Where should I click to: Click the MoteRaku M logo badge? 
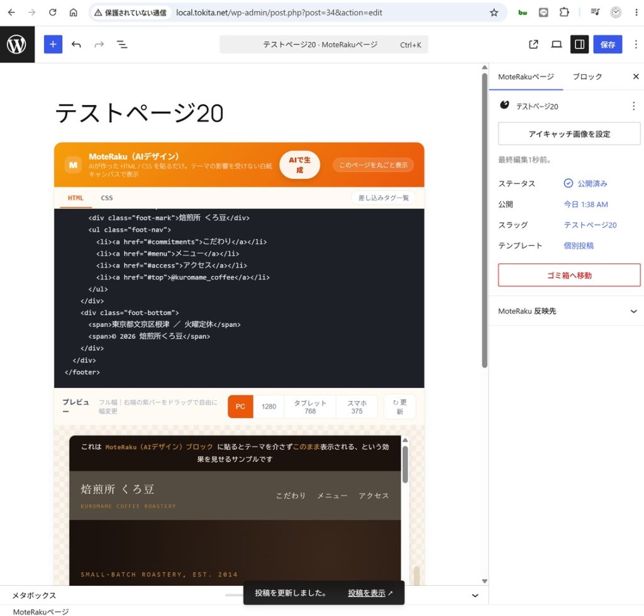(x=73, y=165)
